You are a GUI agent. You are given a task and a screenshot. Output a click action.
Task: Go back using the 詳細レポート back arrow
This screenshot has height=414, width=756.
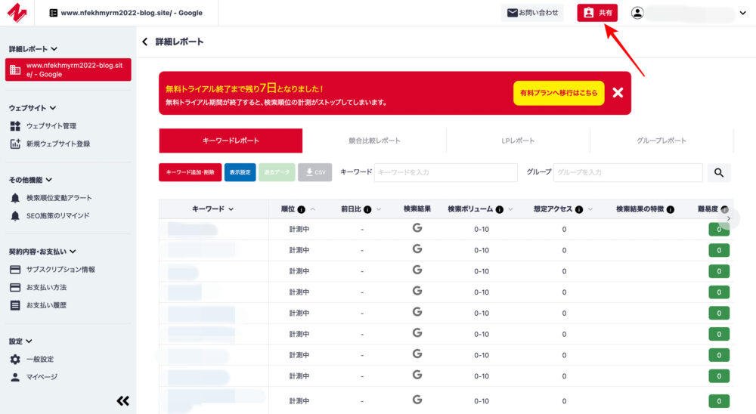144,42
